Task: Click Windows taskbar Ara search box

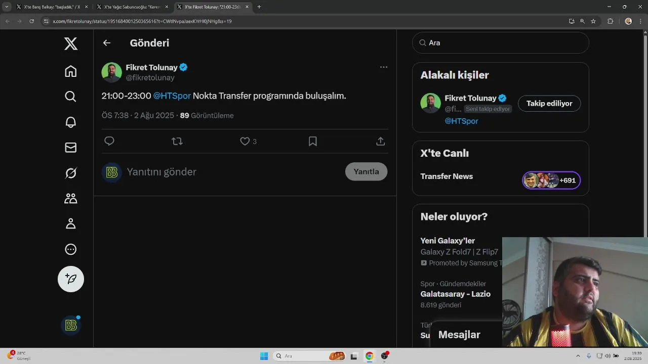Action: point(310,356)
